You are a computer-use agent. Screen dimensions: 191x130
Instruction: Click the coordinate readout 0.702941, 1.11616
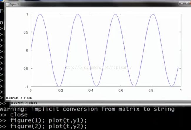click(19, 98)
